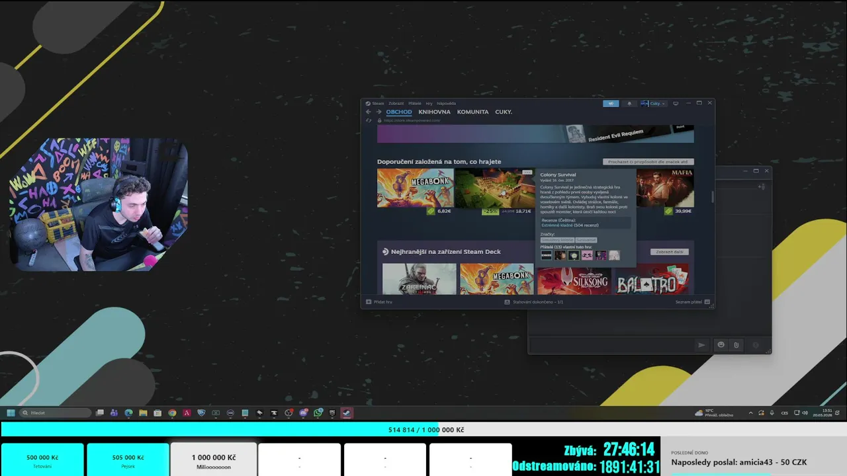The image size is (847, 476).
Task: Send the chat message arrow button
Action: tap(702, 345)
